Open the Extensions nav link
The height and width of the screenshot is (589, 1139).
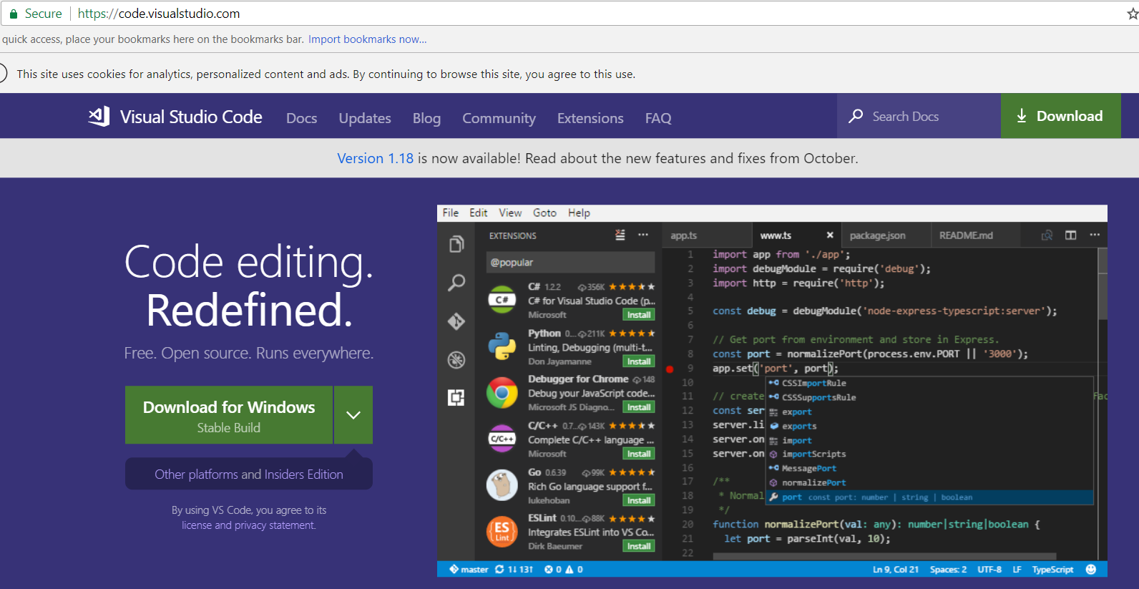(590, 118)
